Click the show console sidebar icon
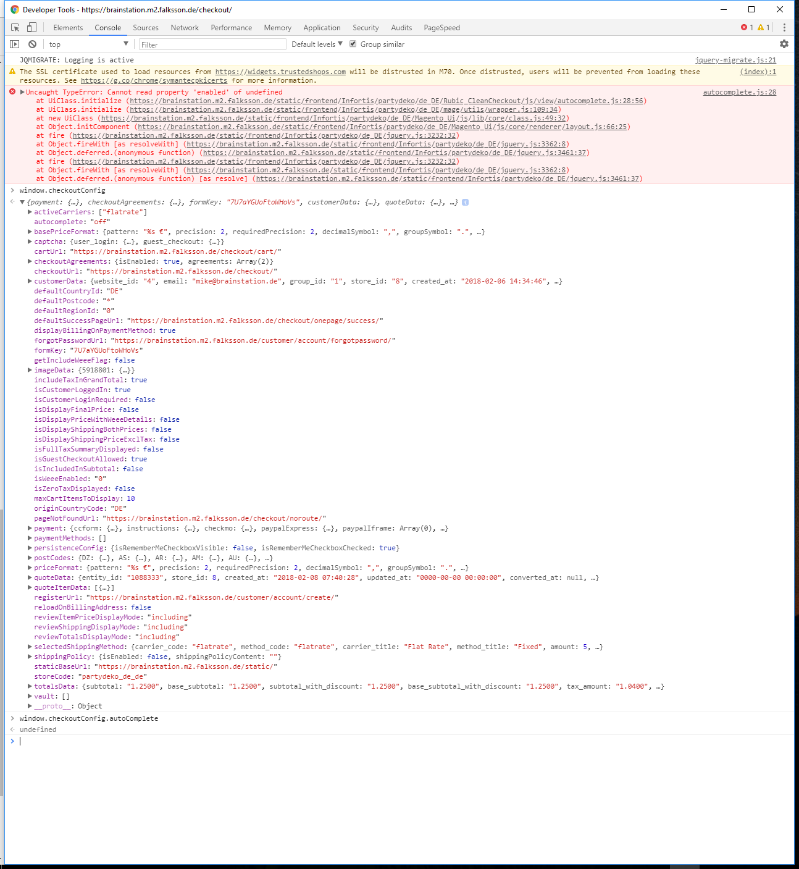Viewport: 799px width, 869px height. coord(14,44)
